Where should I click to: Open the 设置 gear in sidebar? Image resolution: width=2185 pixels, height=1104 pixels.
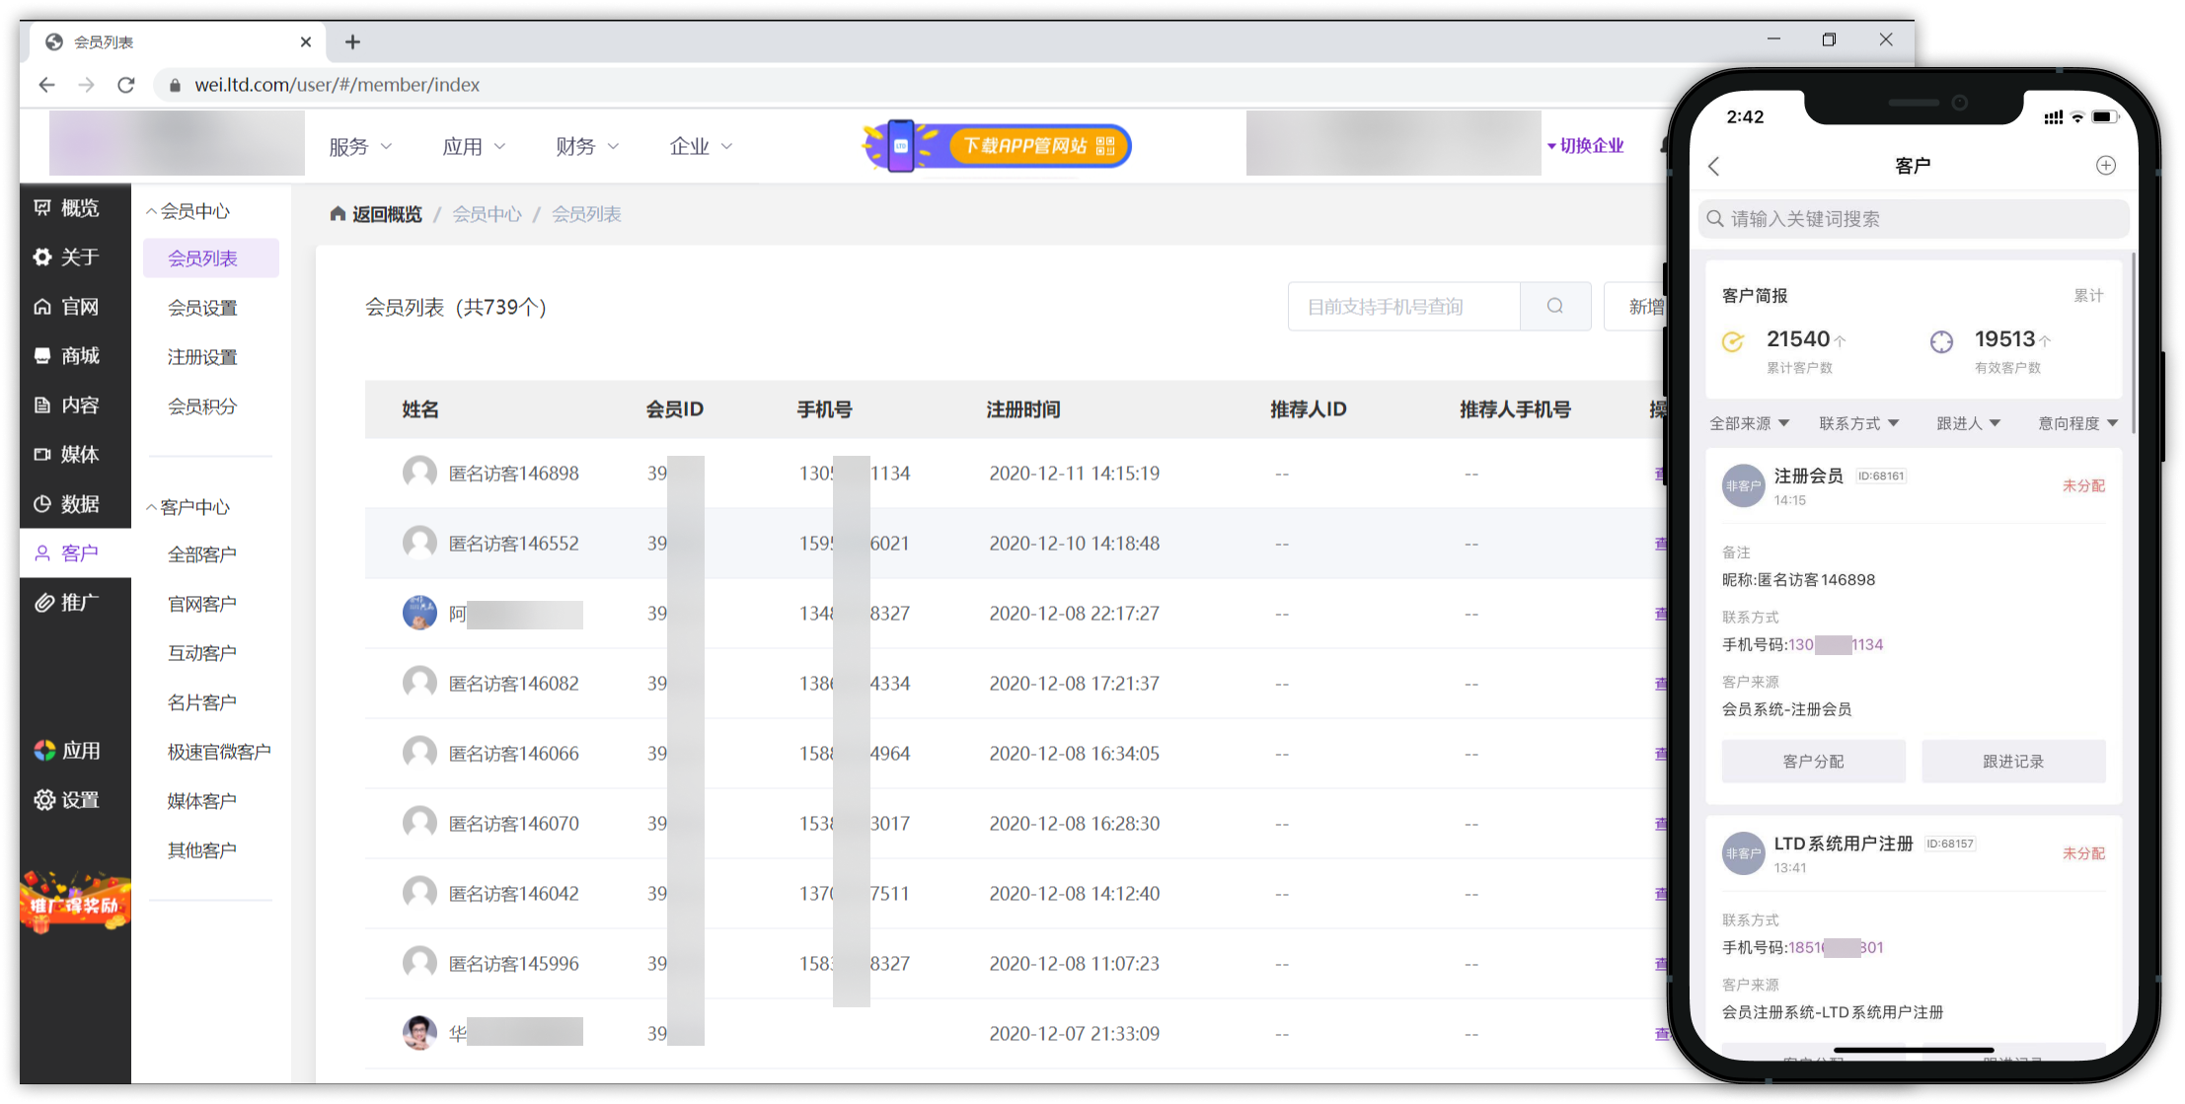pos(67,800)
